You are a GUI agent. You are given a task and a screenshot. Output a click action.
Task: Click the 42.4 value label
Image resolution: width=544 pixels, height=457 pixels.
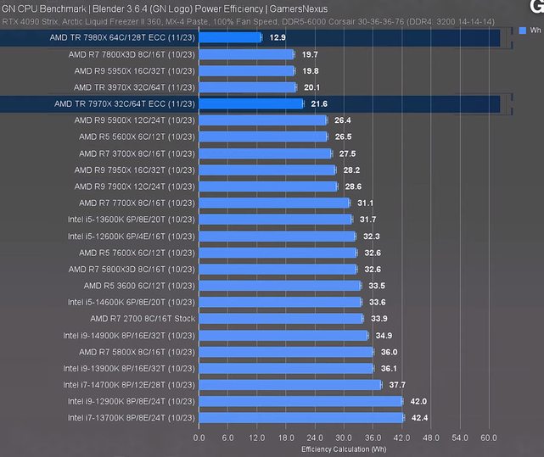(x=419, y=418)
